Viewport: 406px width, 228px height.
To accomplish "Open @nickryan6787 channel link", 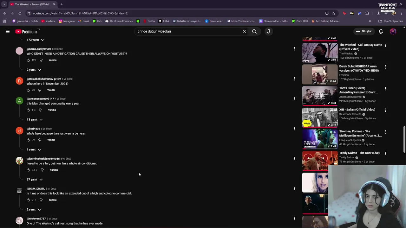I will (36, 218).
